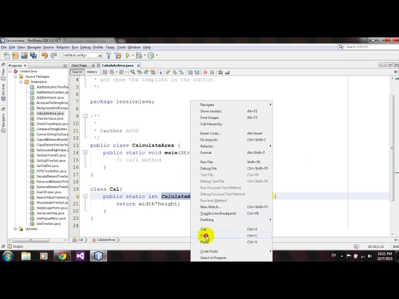Choose Cut in the context menu
Screen dimensions: 399x299
pos(231,229)
